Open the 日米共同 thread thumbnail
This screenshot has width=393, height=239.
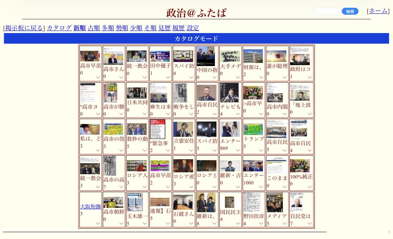137,93
